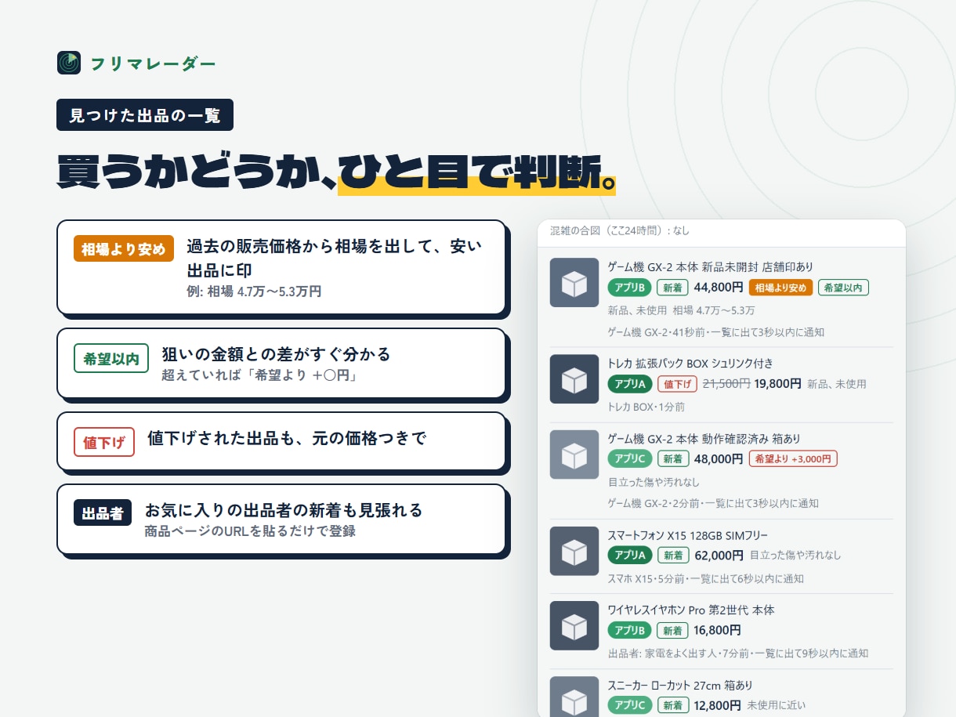Click the 値下げ tag on the トレカ listing

(x=676, y=384)
